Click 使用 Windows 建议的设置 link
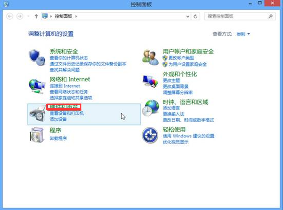The image size is (283, 210). [x=189, y=136]
